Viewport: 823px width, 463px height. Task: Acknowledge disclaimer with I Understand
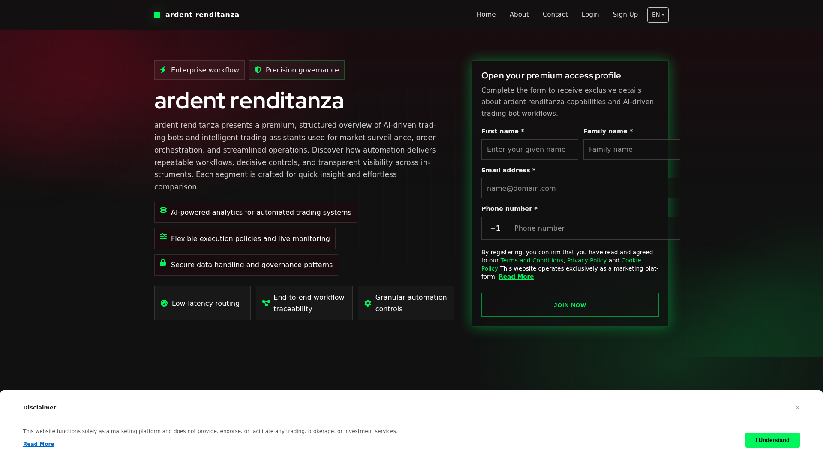coord(772,440)
